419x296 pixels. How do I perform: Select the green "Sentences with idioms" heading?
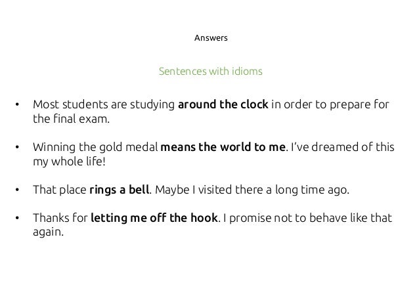click(x=211, y=72)
